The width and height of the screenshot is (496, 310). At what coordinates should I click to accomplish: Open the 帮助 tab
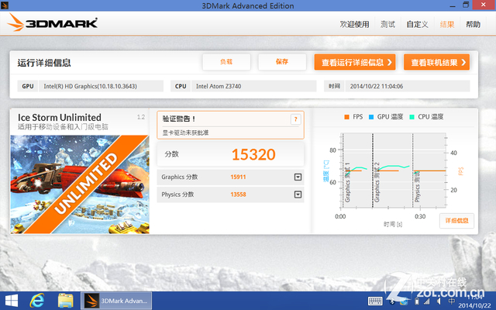tap(474, 24)
